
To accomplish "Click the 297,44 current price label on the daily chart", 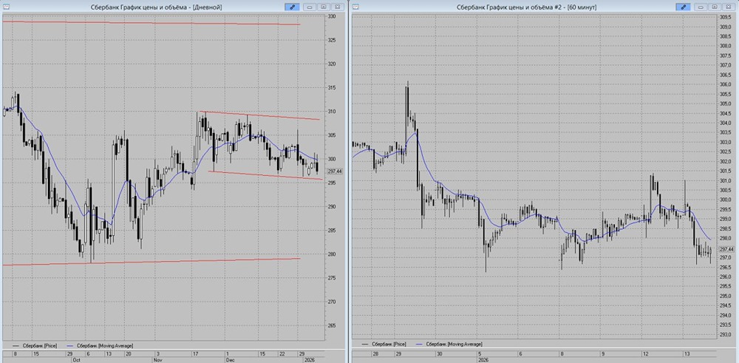I will click(x=336, y=172).
